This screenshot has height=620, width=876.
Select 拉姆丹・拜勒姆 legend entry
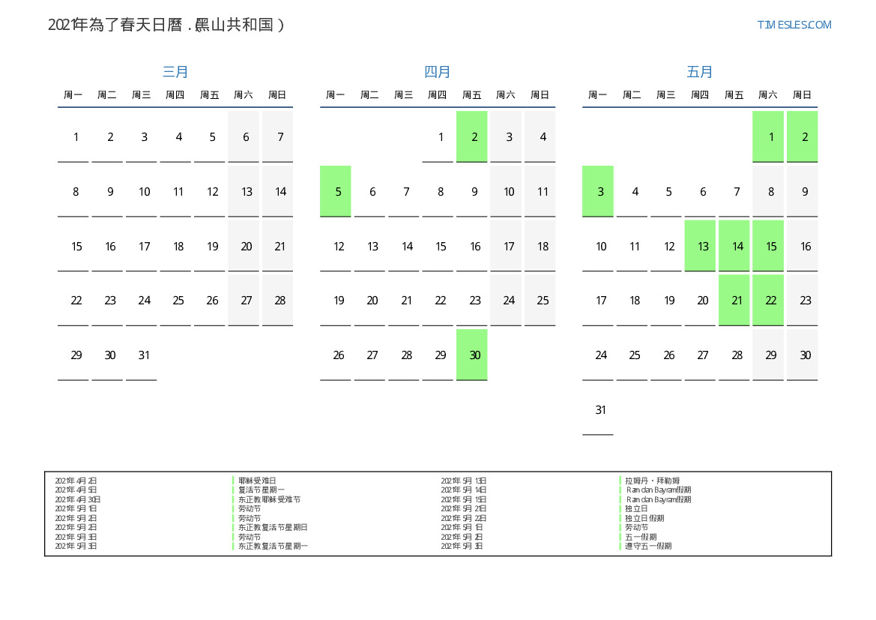coord(652,481)
